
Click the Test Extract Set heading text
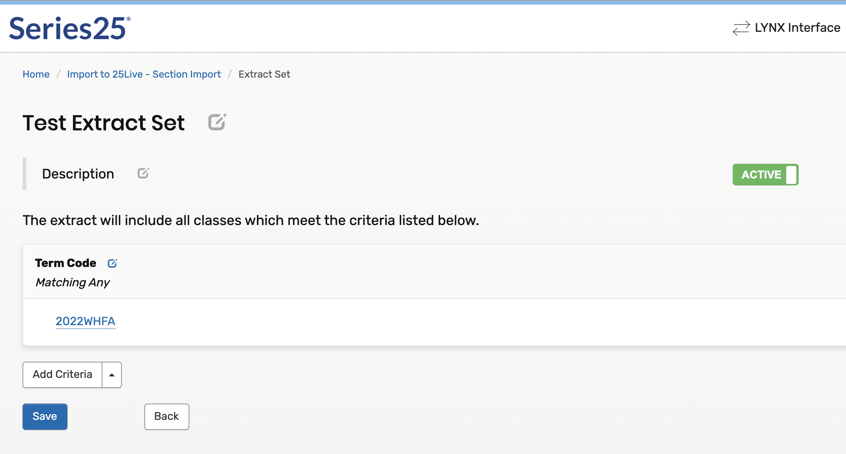104,123
